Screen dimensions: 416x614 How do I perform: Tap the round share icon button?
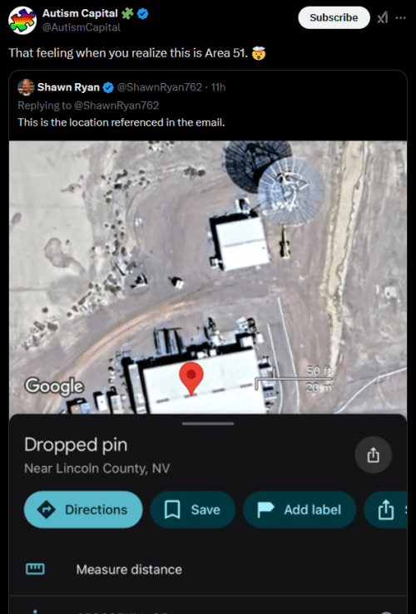pos(373,455)
